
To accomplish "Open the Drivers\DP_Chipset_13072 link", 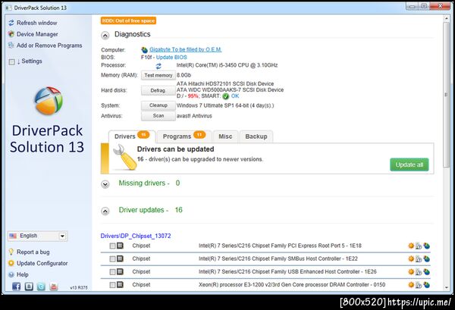I will point(136,236).
